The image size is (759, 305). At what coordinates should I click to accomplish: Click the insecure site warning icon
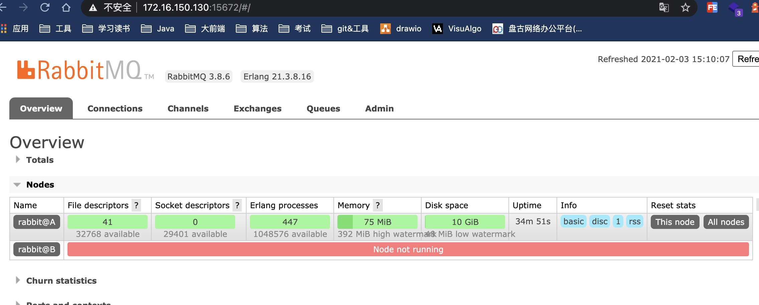[x=93, y=7]
